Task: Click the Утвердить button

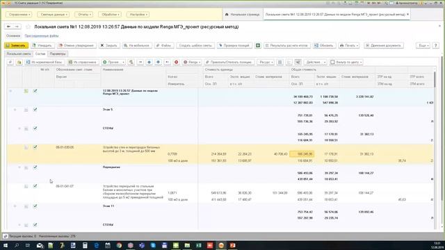Action: tap(42, 45)
